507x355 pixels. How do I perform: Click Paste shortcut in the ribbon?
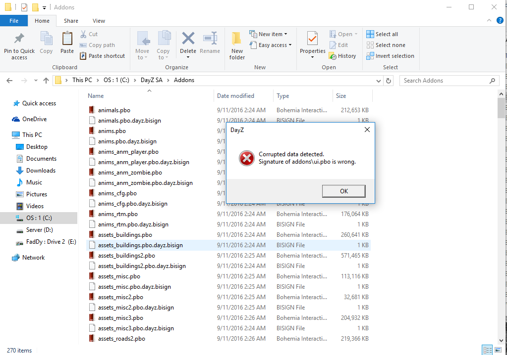click(102, 56)
